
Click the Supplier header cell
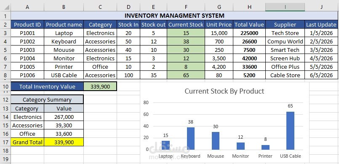[x=285, y=25]
